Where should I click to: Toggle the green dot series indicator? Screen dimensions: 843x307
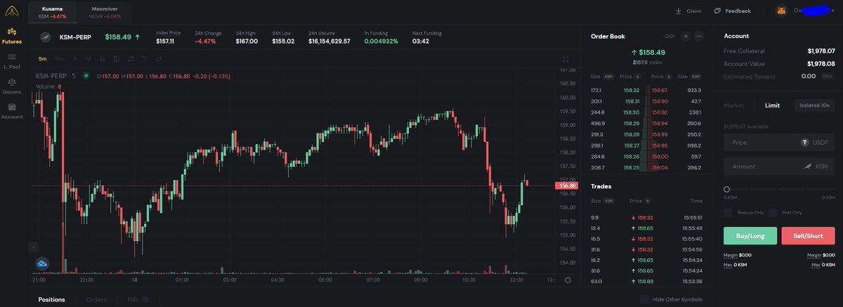click(86, 76)
